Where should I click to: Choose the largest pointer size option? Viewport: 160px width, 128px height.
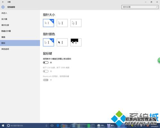pos(76,23)
